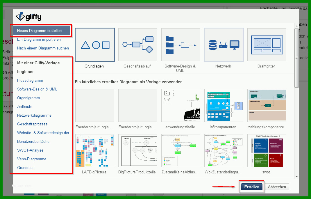This screenshot has height=199, width=311.
Task: Open Neues Diagramm erstellen tab
Action: (x=41, y=31)
